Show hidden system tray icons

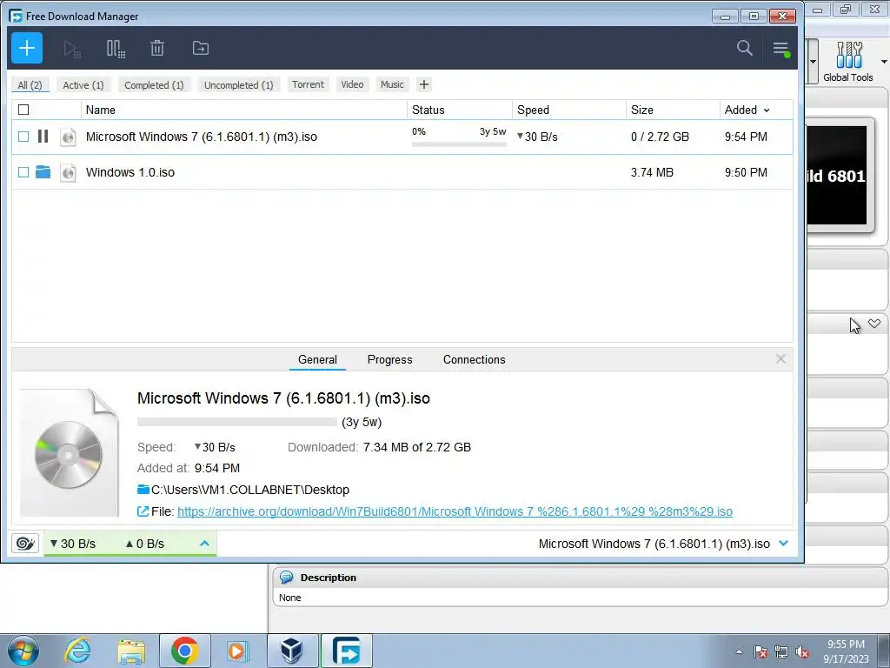(739, 651)
